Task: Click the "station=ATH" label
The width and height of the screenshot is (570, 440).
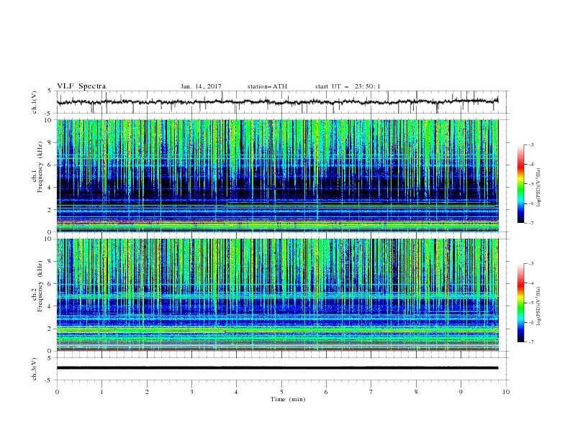Action: [267, 86]
